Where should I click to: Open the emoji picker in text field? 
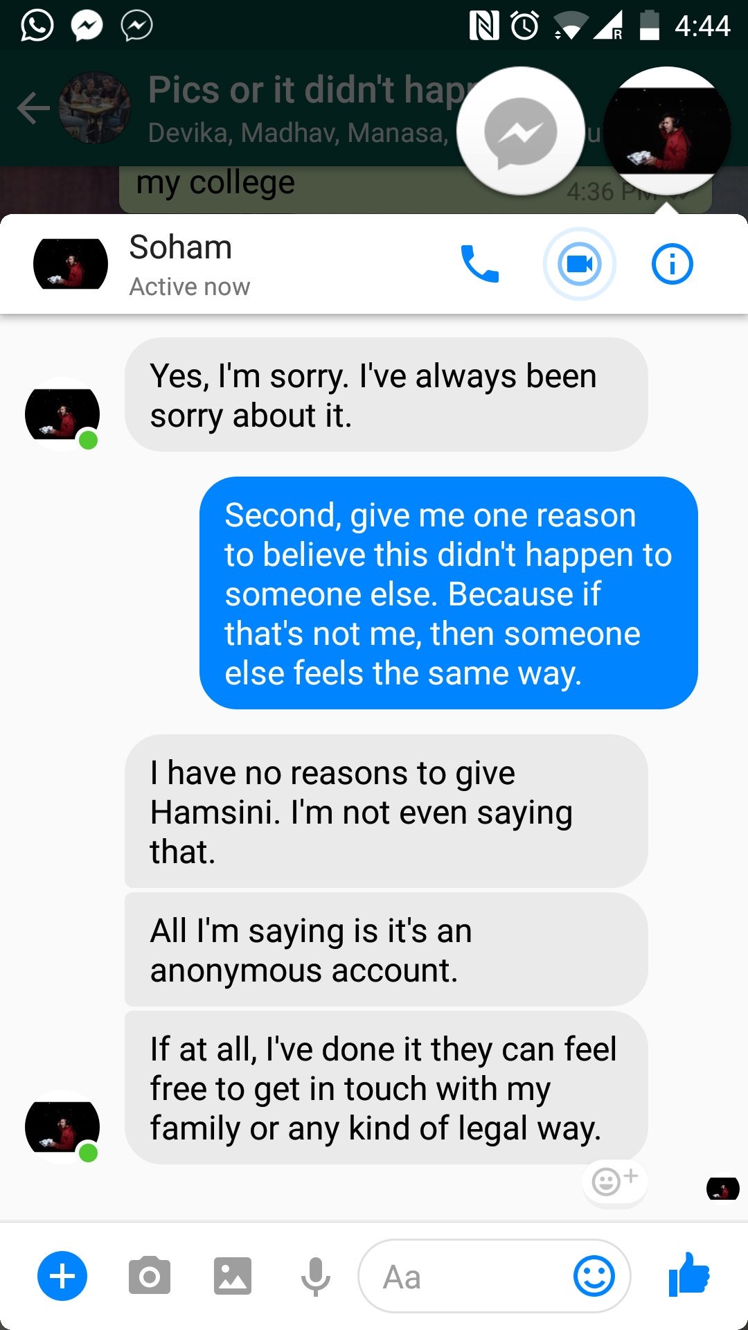pos(594,1276)
